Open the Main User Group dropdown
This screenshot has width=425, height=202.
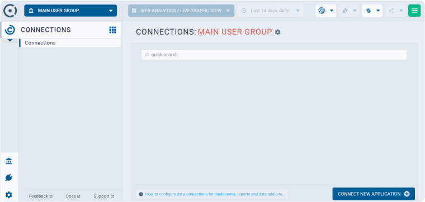tap(70, 11)
